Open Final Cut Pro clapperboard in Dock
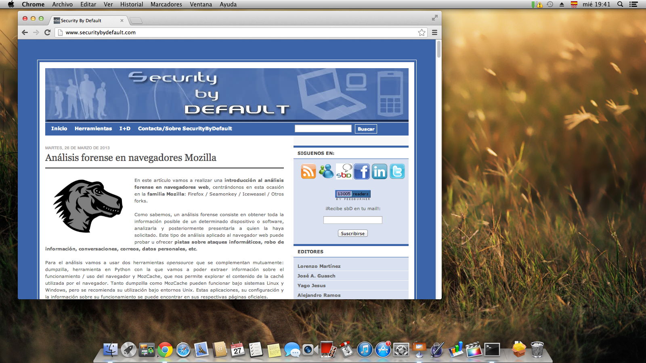The width and height of the screenshot is (646, 363). pyautogui.click(x=474, y=350)
